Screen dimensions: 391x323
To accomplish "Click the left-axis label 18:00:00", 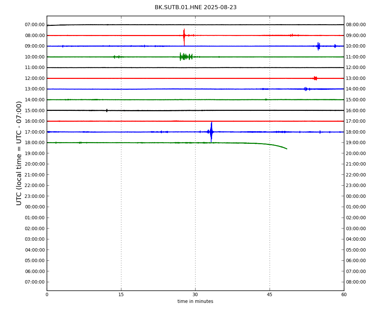I will (x=35, y=143).
